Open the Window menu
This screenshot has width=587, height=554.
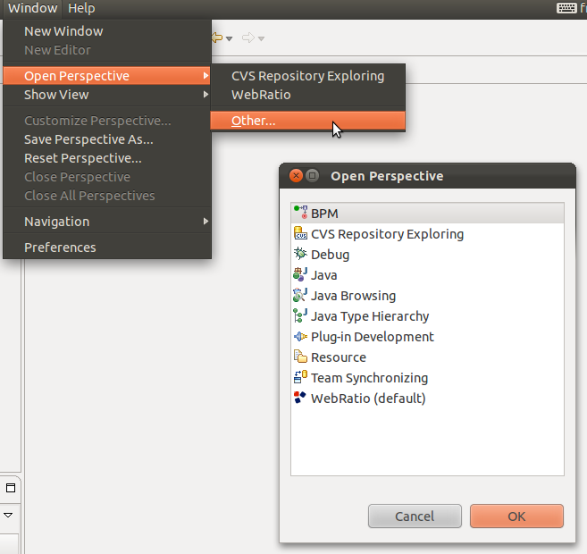(x=32, y=8)
